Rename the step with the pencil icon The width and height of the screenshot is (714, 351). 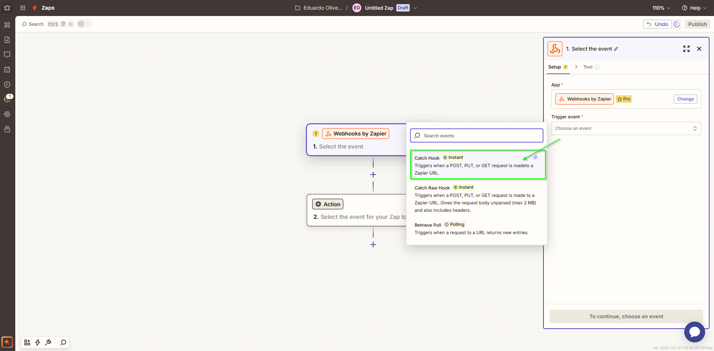(616, 49)
